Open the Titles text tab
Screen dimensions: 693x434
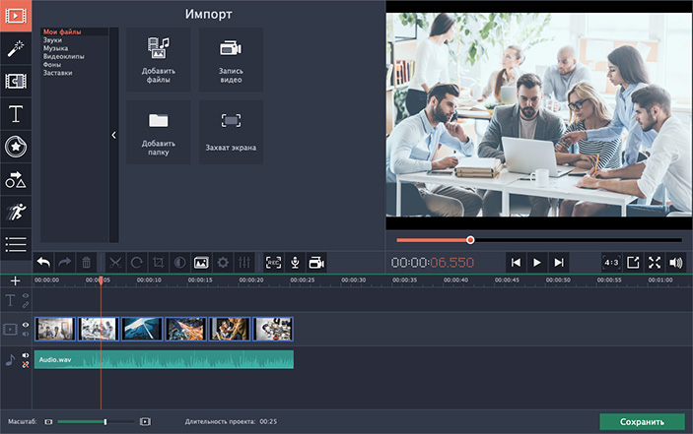[15, 114]
